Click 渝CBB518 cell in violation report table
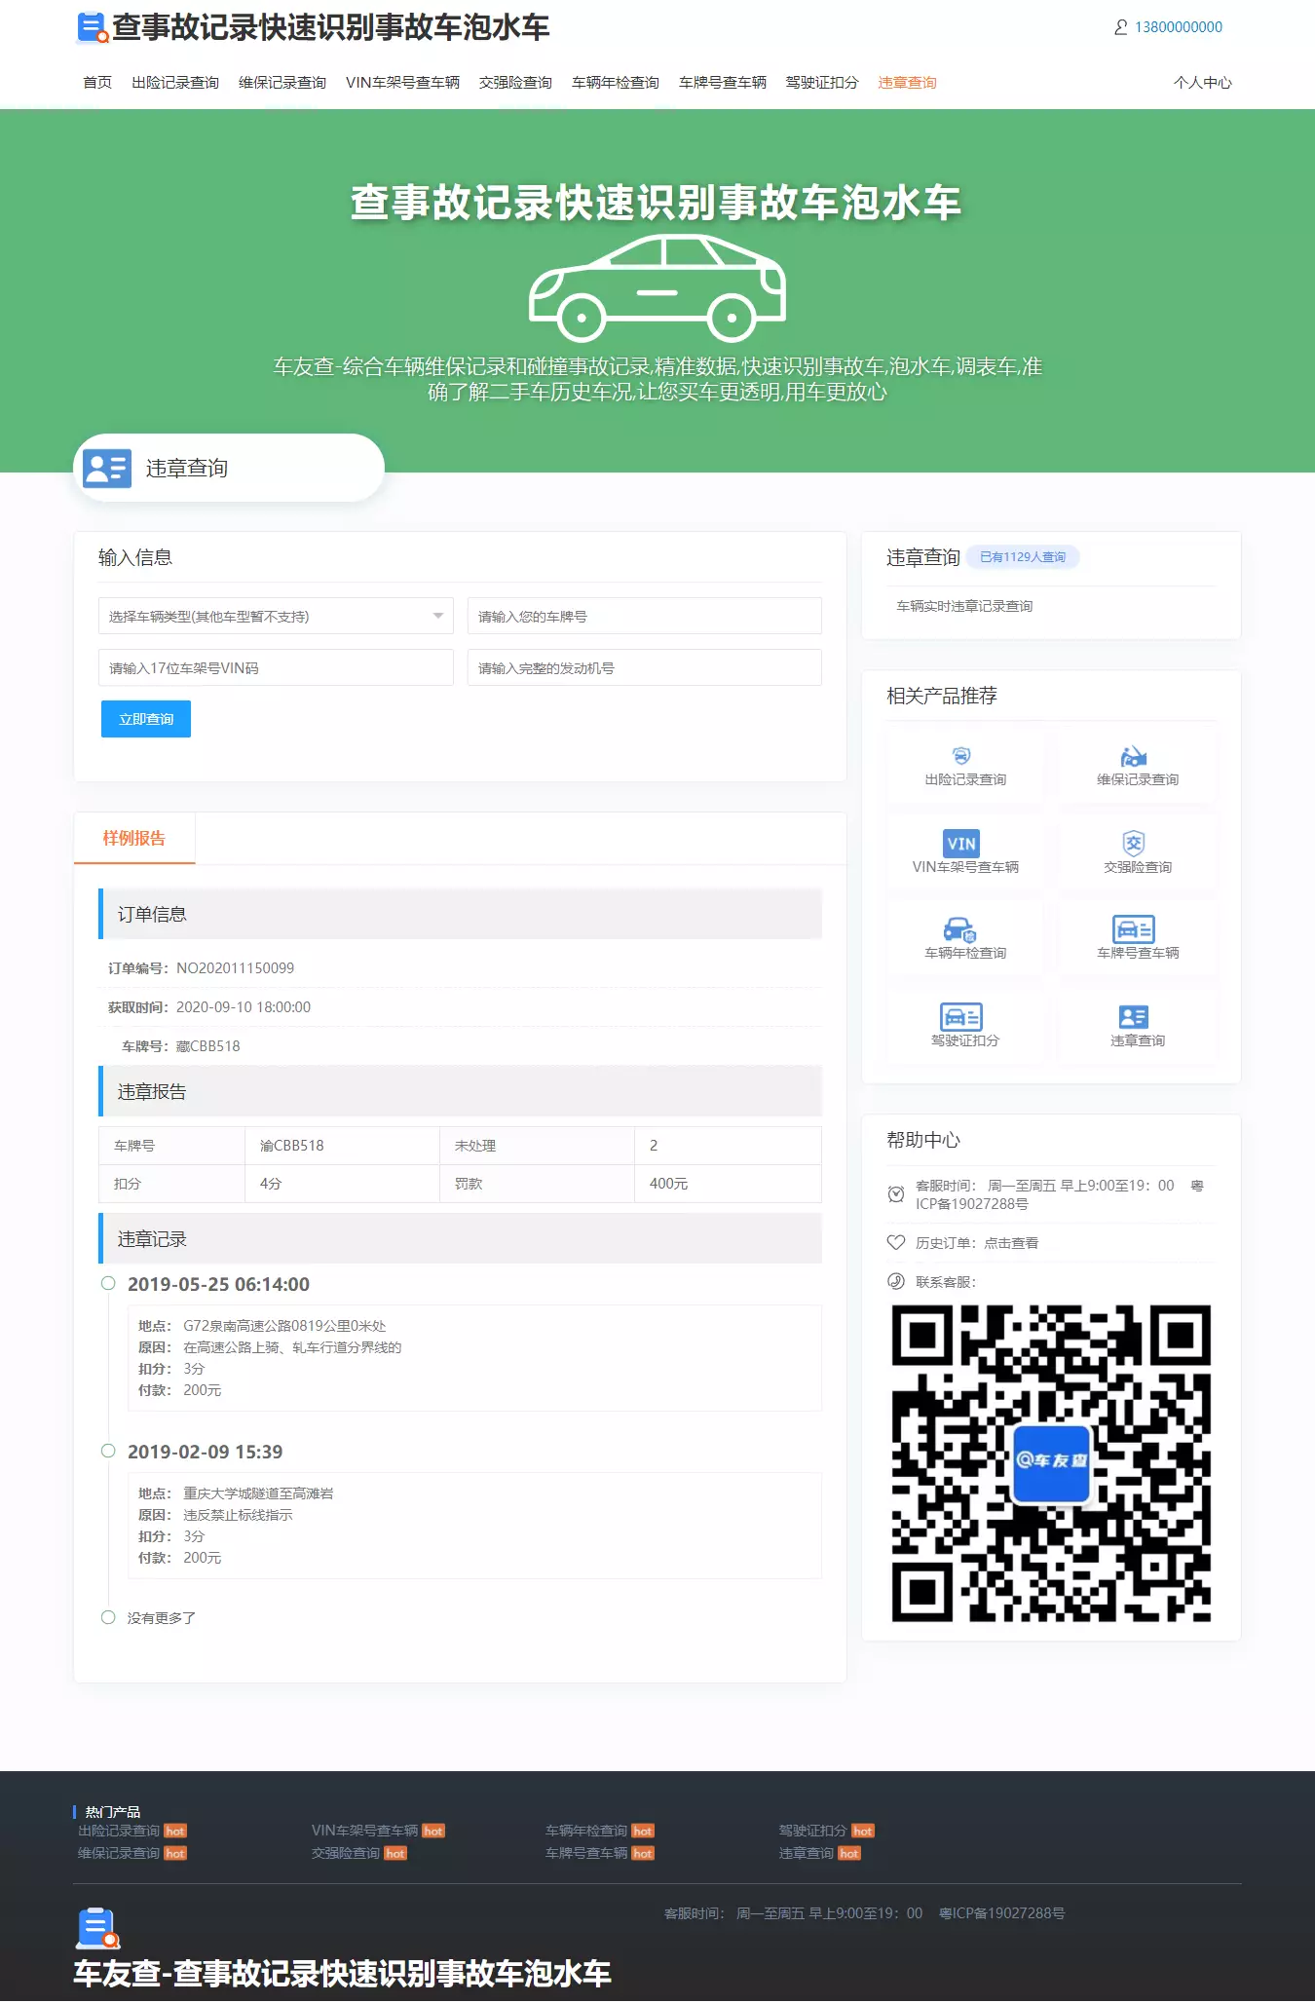 click(x=342, y=1146)
